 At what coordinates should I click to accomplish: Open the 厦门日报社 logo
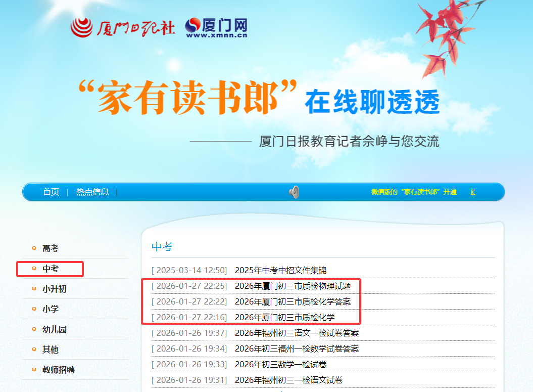[123, 27]
